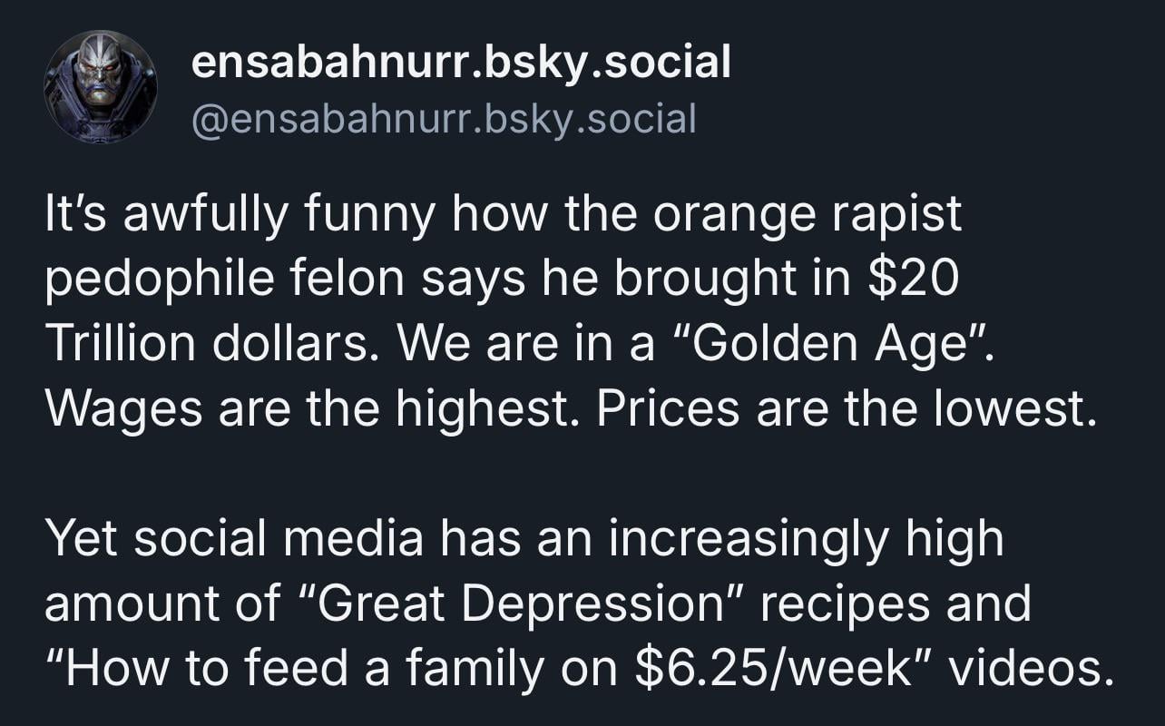Click the "$20" amount in the post
The width and height of the screenshot is (1165, 726).
click(913, 280)
